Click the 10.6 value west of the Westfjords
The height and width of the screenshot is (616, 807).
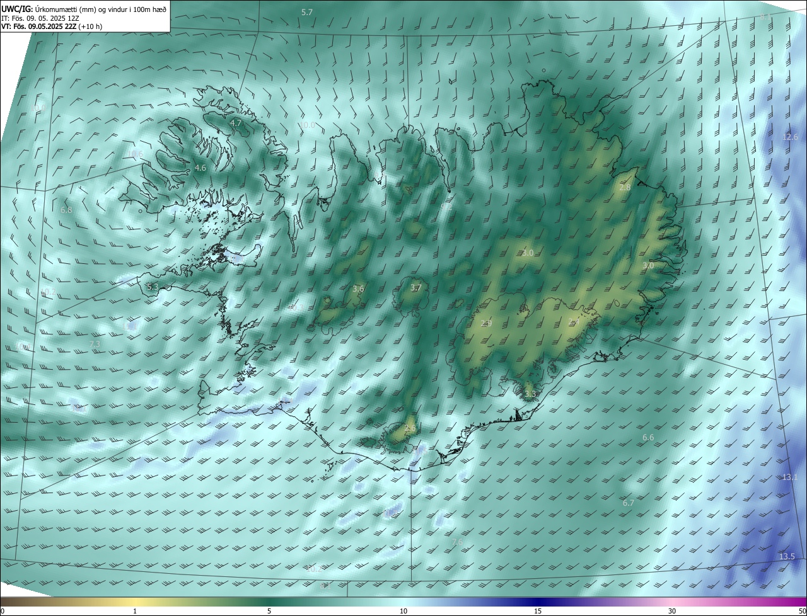point(135,154)
